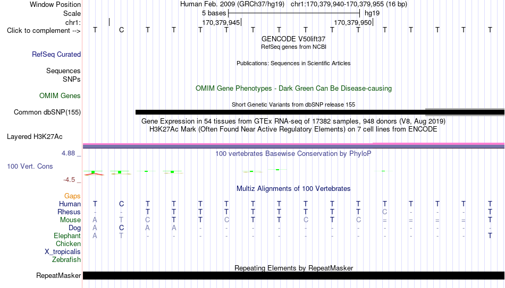505x288 pixels.
Task: Open the 'RepeatMasker' track label
Action: click(x=58, y=275)
